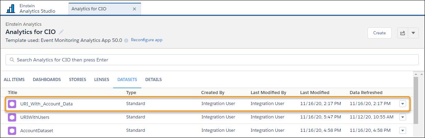This screenshot has height=138, width=425.
Task: Click the vertical scrollbar thumb
Action: click(x=416, y=100)
